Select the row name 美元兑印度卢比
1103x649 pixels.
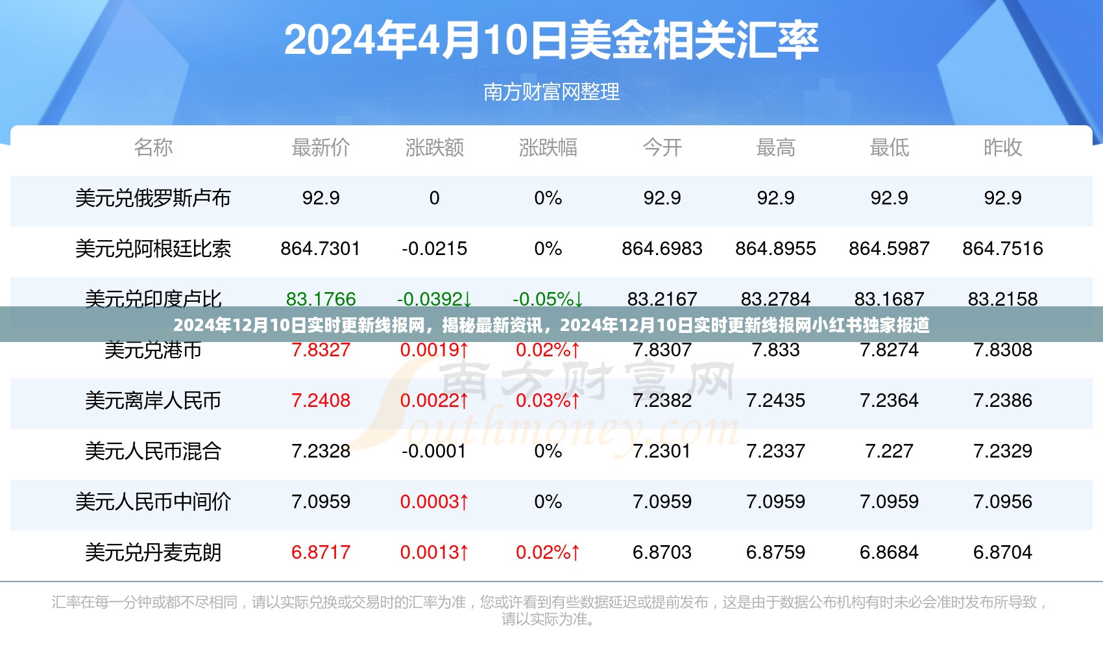tap(153, 298)
